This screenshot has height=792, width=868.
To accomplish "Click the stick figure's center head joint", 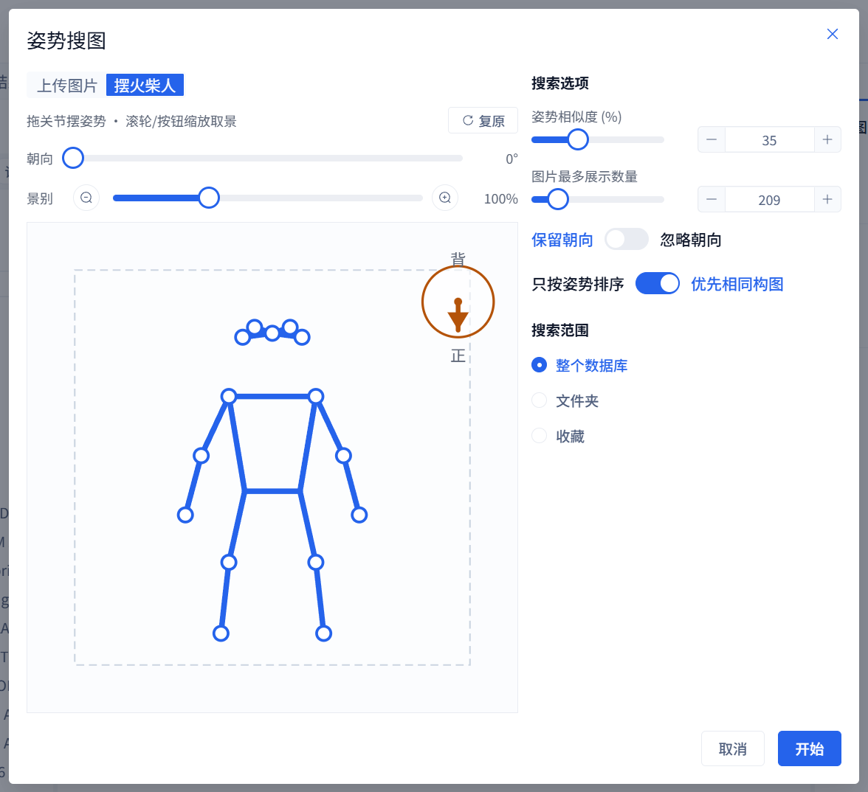I will pyautogui.click(x=272, y=333).
